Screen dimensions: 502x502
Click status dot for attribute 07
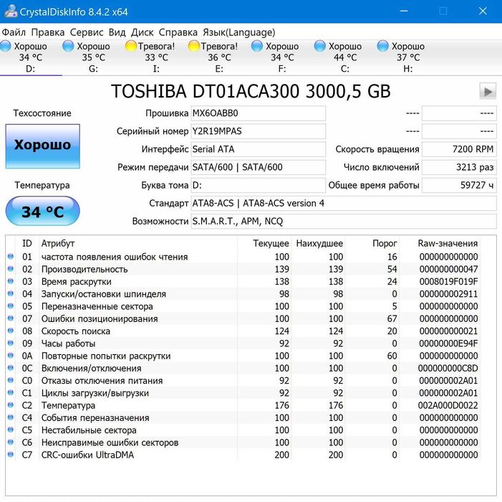[x=11, y=318]
